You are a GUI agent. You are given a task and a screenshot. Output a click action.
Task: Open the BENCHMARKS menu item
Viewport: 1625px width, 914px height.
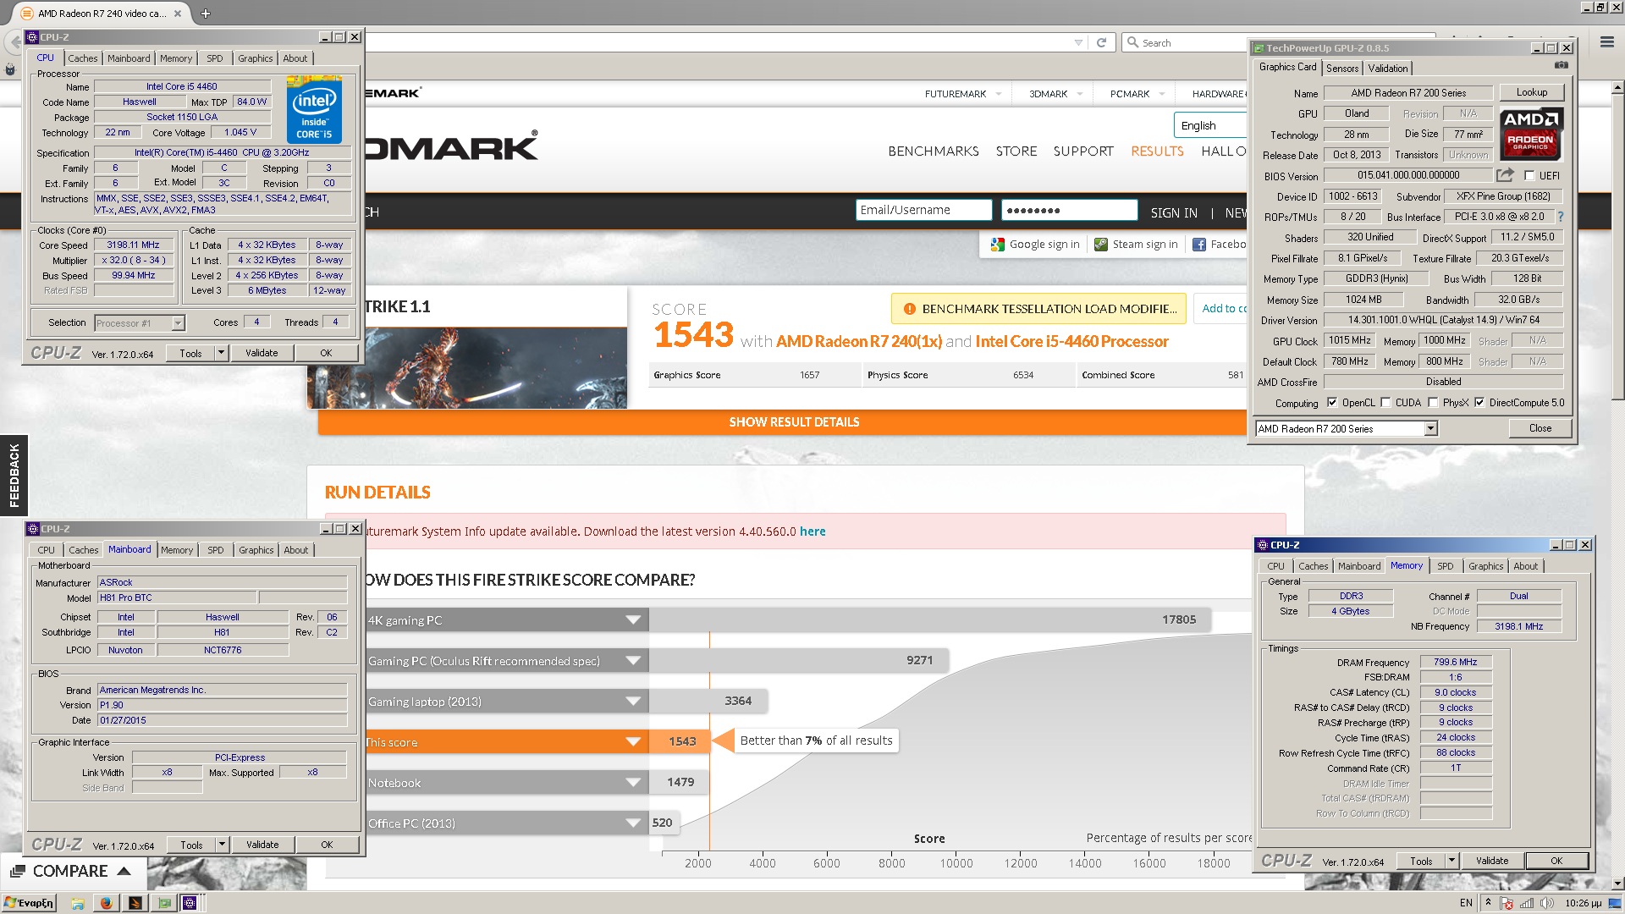point(934,151)
